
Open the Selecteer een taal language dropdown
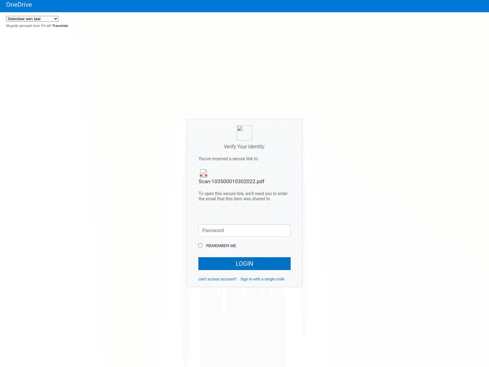[32, 19]
